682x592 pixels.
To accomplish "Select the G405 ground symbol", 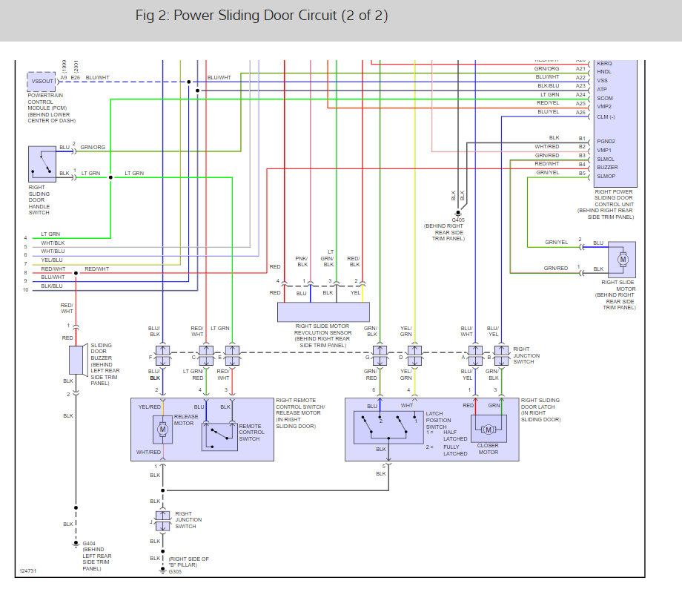I will pyautogui.click(x=458, y=214).
